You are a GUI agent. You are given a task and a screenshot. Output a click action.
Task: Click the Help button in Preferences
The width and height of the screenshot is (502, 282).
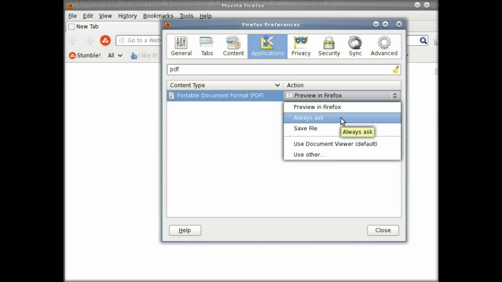[x=185, y=230]
